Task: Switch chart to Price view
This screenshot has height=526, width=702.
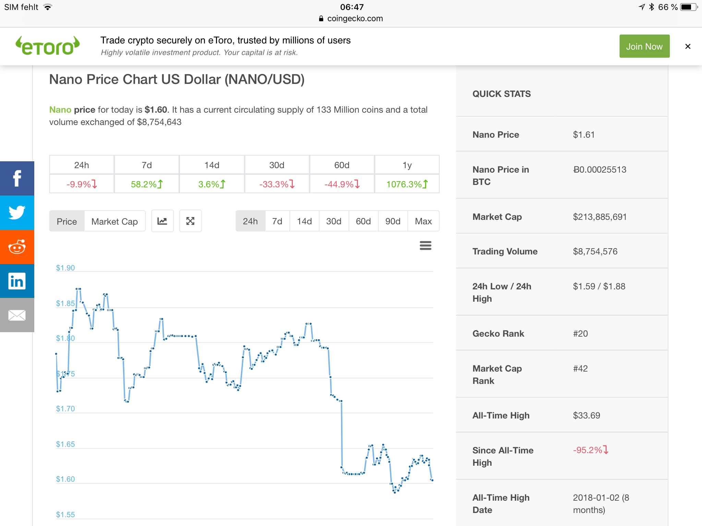Action: [x=67, y=222]
